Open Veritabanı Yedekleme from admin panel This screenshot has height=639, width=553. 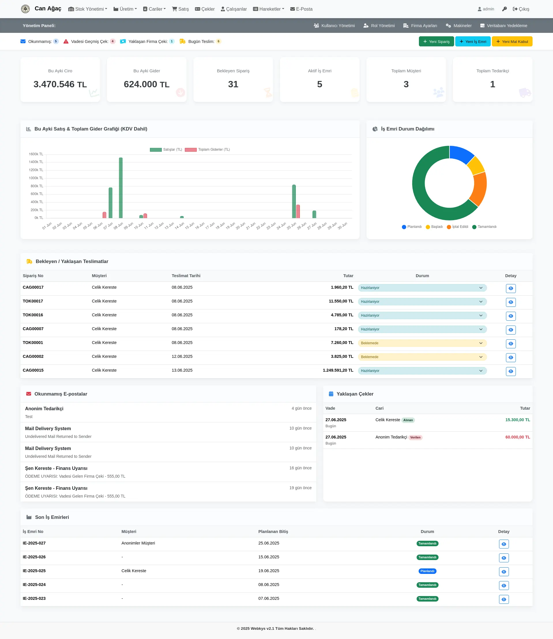click(503, 26)
